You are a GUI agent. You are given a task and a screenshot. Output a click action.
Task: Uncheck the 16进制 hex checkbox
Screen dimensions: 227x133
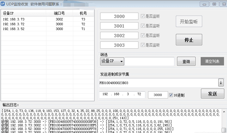coord(171,95)
